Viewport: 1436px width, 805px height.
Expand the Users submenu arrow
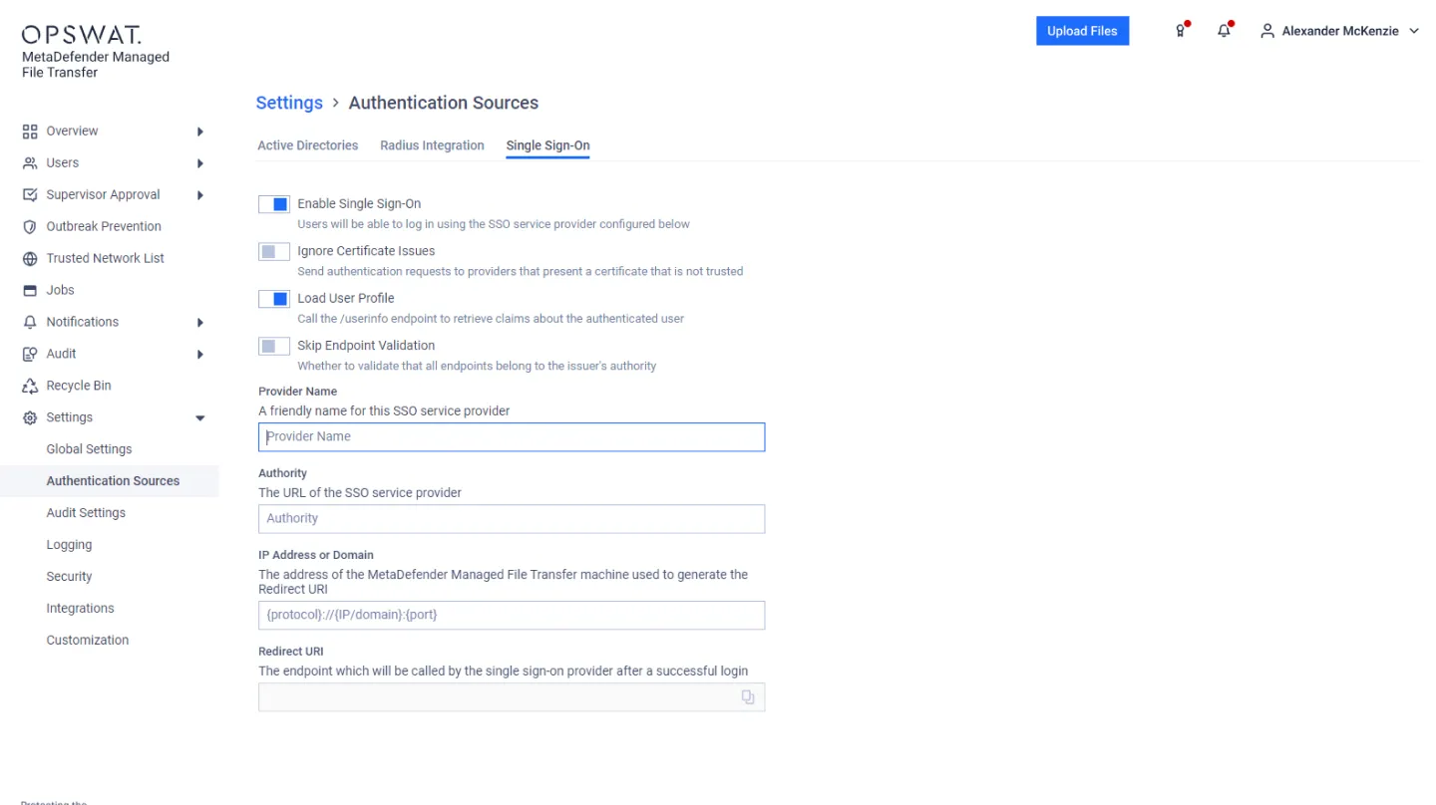[200, 163]
